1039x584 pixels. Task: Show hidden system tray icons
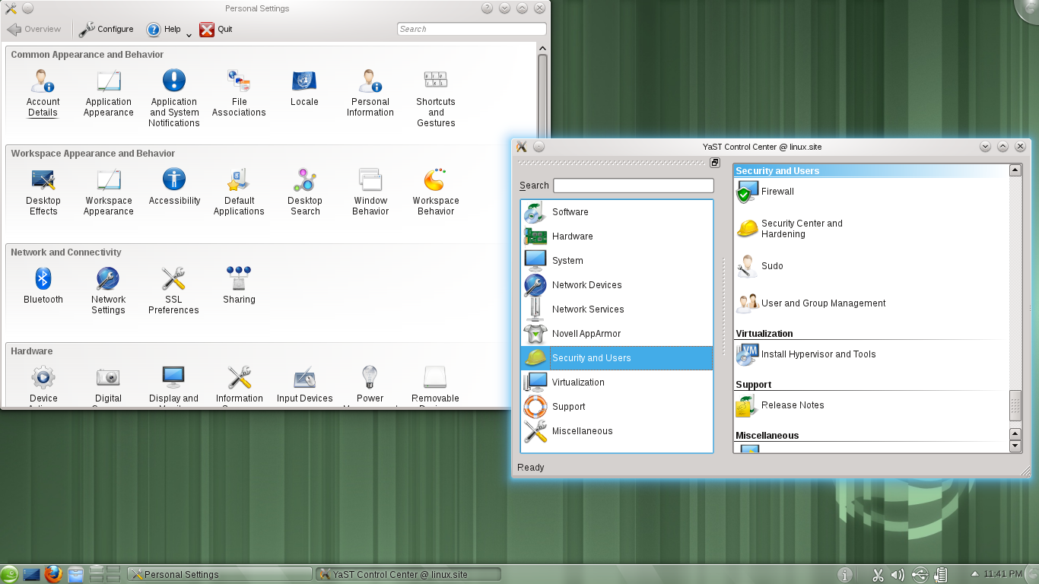coord(975,574)
